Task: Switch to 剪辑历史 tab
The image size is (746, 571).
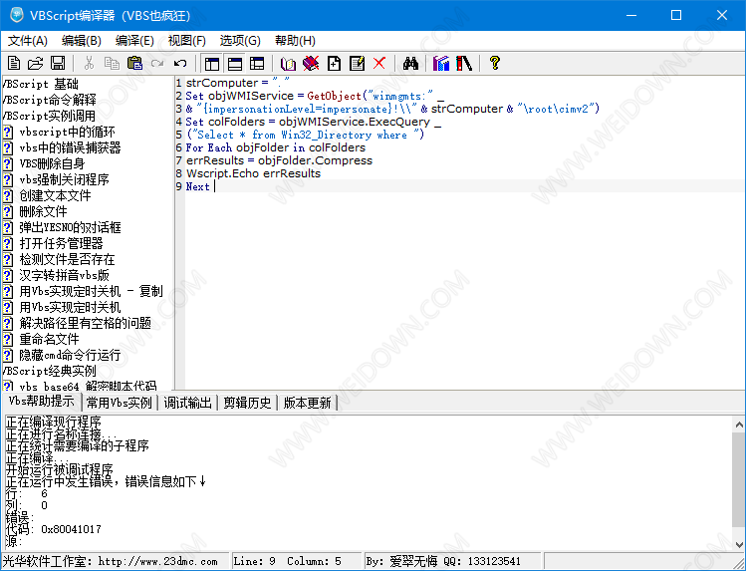Action: tap(247, 403)
